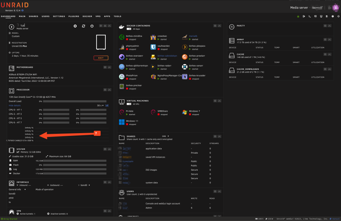Open the bond0 interface dropdown
Screen dimensions: 341x221
(x=85, y=185)
